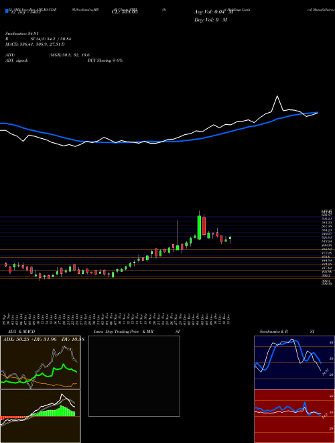
Task: Click the 'Stochastics: 34.91' reading
Action: click(22, 34)
